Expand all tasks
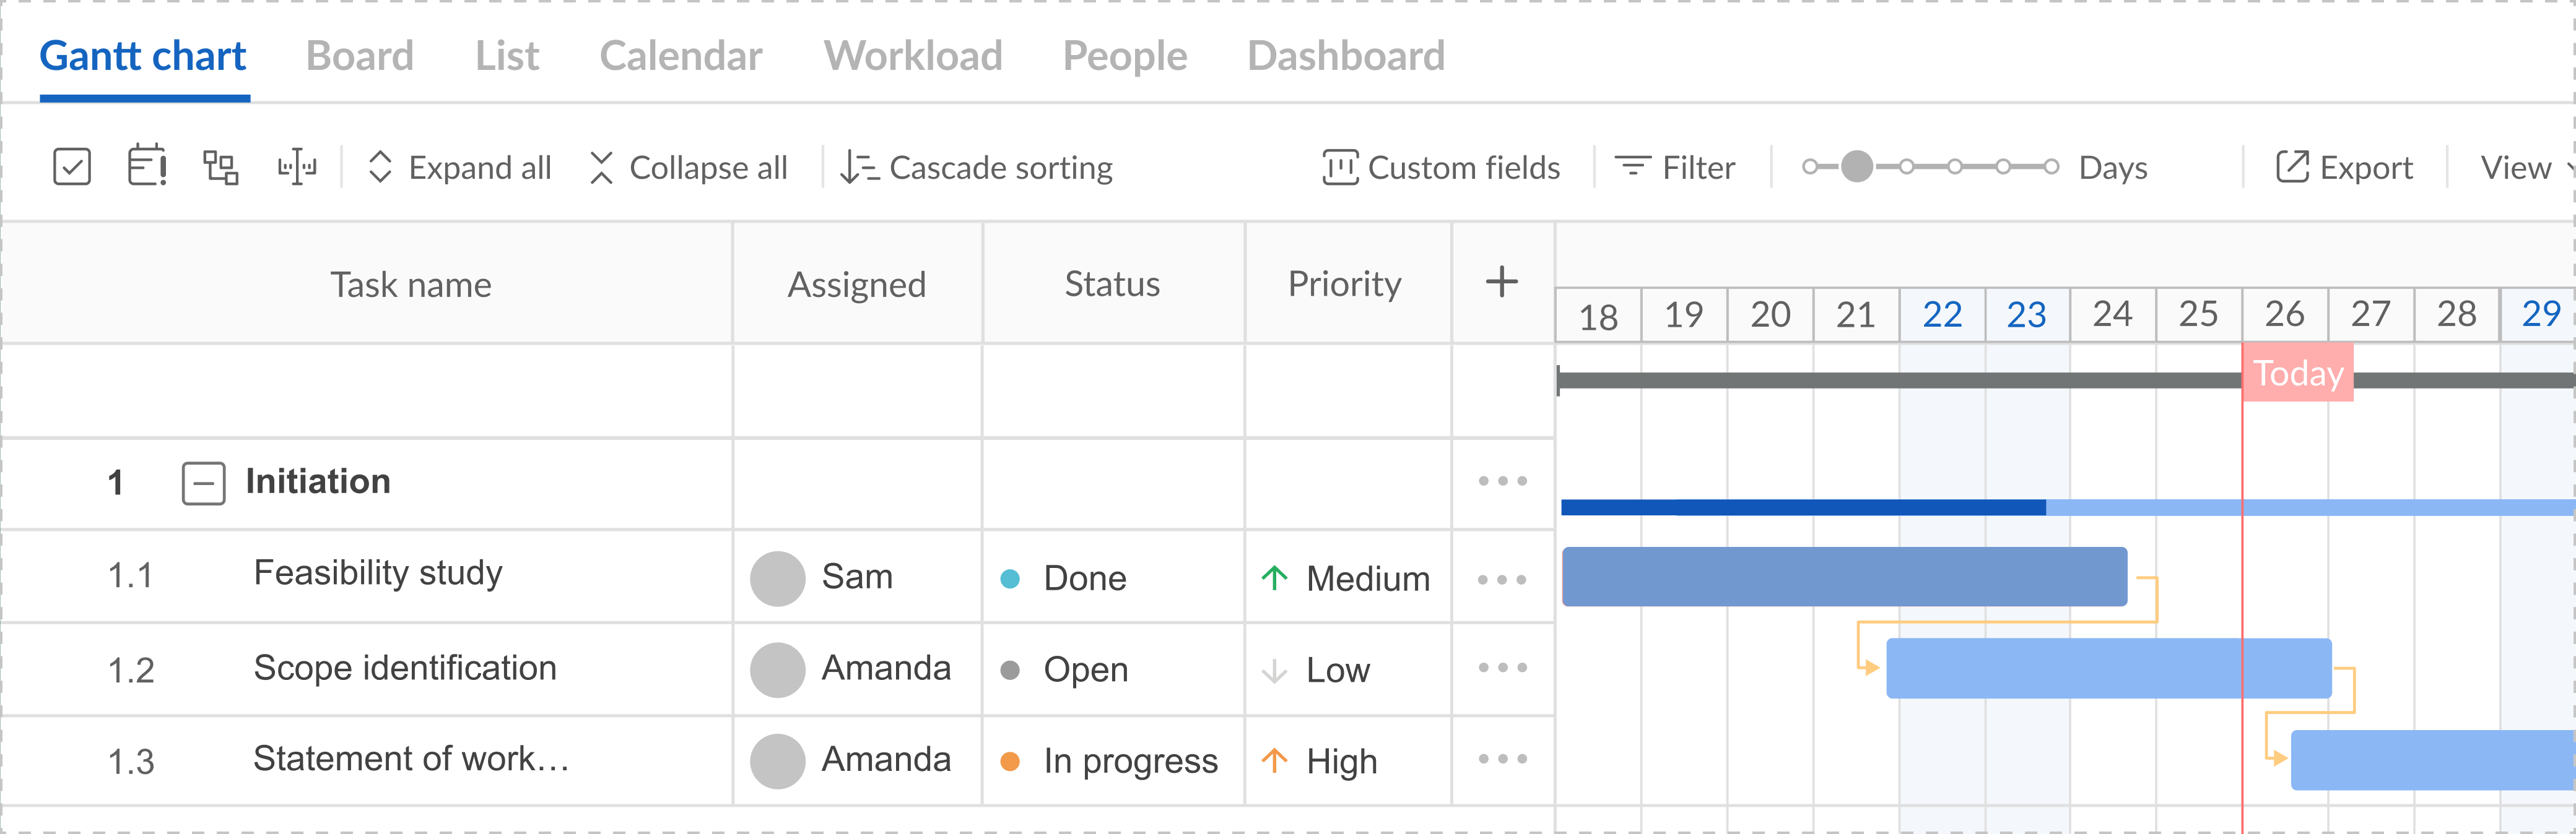 (x=460, y=167)
